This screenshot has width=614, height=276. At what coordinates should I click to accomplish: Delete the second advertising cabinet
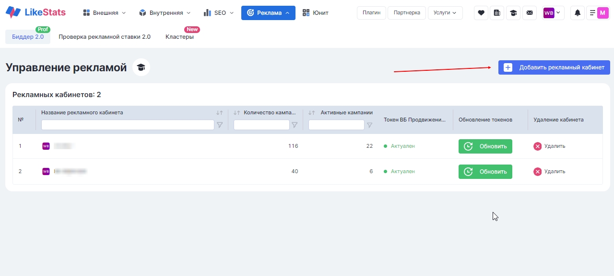pos(549,172)
